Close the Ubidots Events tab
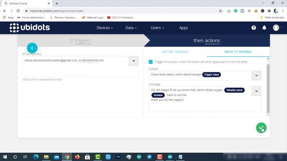 coord(49,4)
